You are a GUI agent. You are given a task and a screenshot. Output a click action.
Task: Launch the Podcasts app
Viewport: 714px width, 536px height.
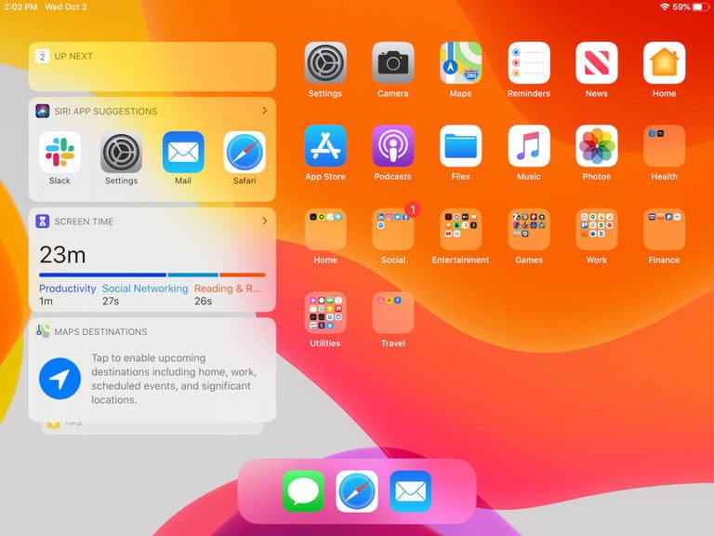(x=393, y=146)
